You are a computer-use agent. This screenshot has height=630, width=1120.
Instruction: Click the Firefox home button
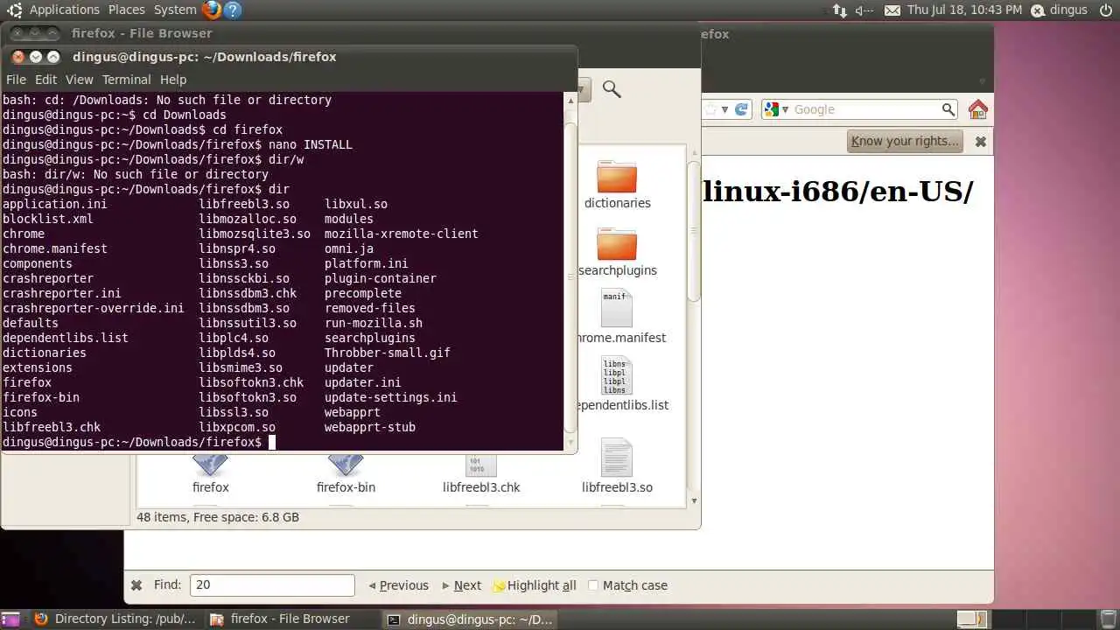click(978, 109)
